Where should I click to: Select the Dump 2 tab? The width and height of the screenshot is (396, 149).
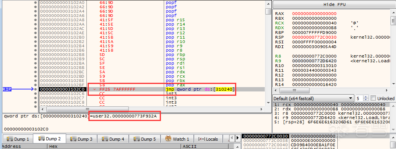click(x=49, y=139)
